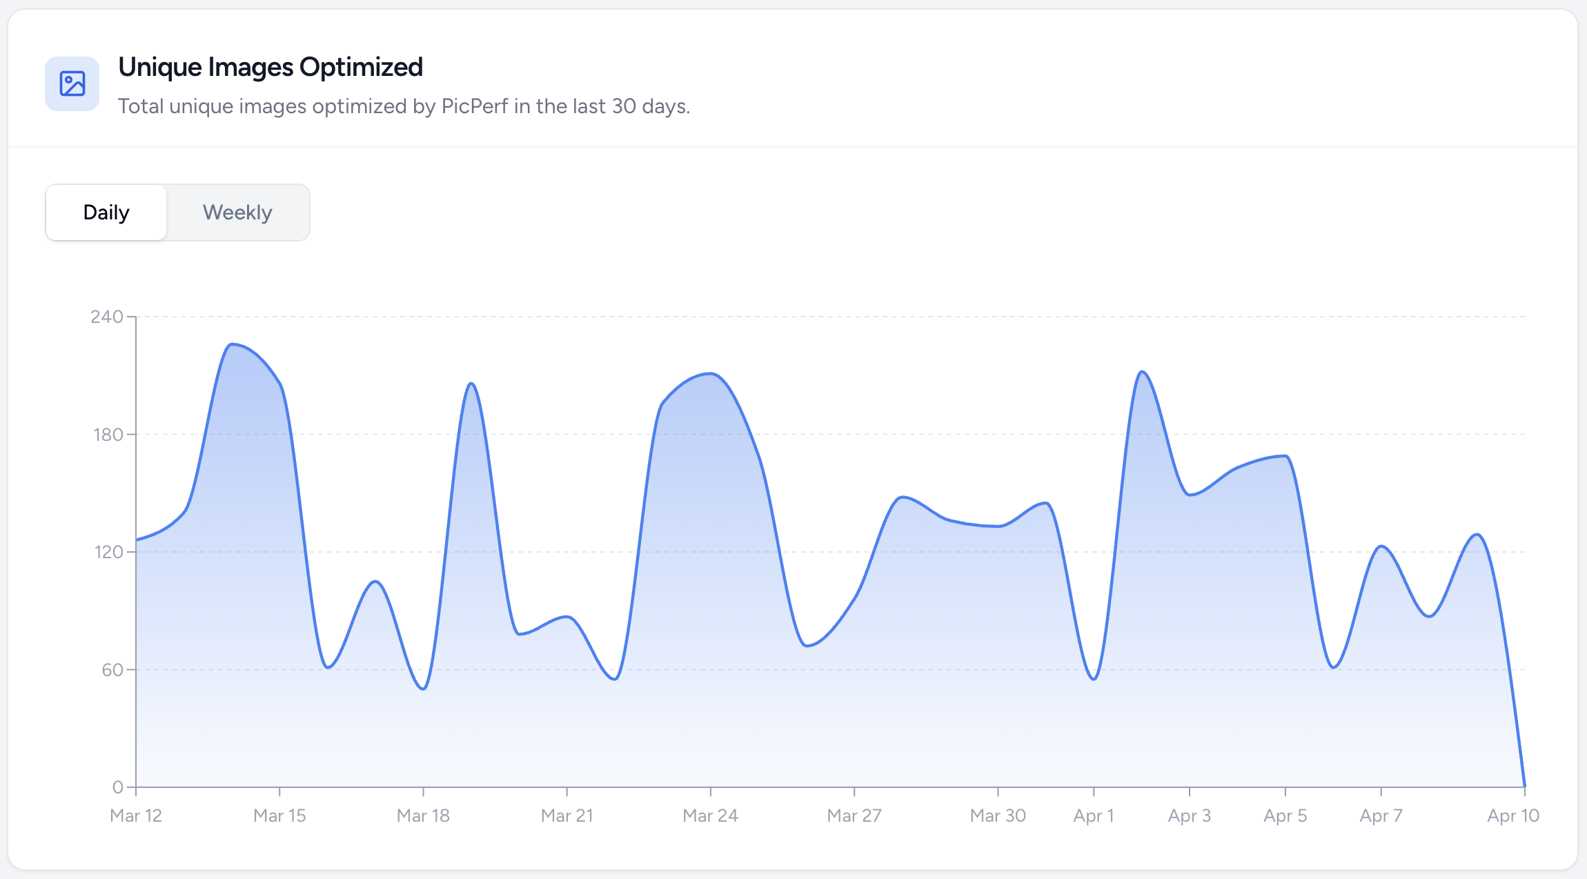The width and height of the screenshot is (1587, 879).
Task: Click the Mar 27 axis label
Action: [854, 816]
